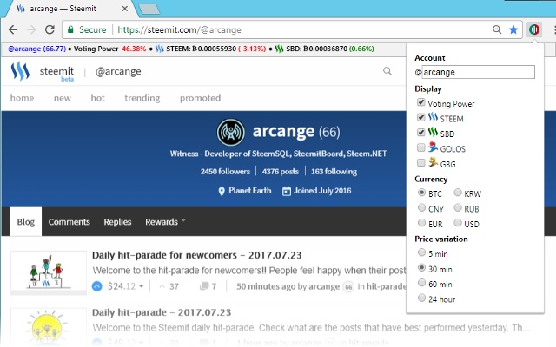
Task: Open post Daily hit-parade for newcomers – 2017.07.23
Action: coord(197,255)
